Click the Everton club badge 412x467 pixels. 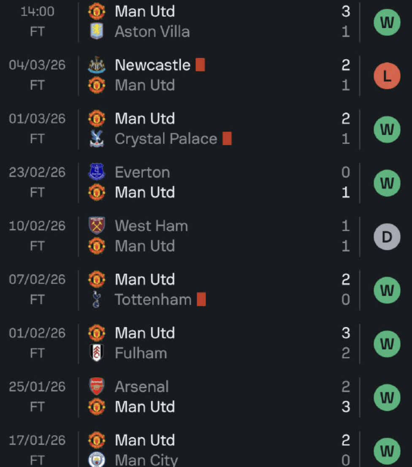(97, 172)
